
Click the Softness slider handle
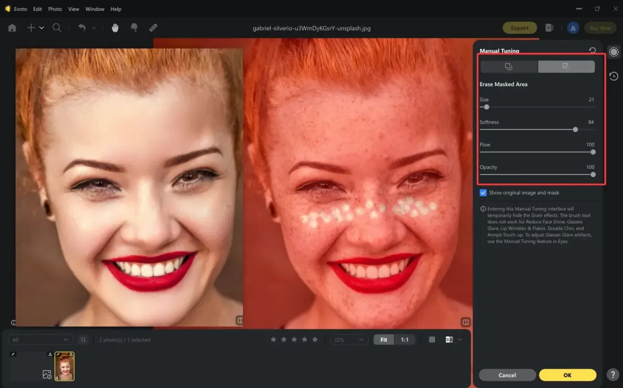point(575,129)
